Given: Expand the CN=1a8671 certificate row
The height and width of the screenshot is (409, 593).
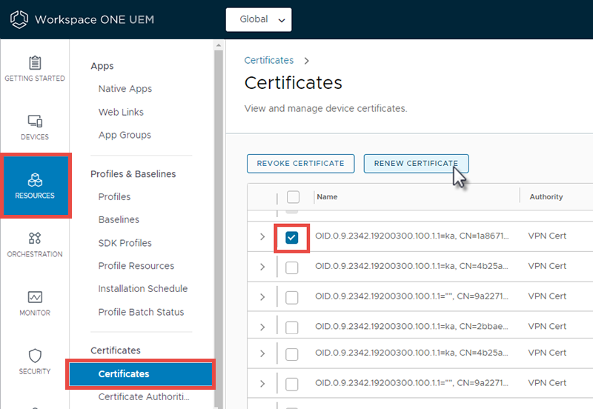Looking at the screenshot, I should (x=262, y=236).
